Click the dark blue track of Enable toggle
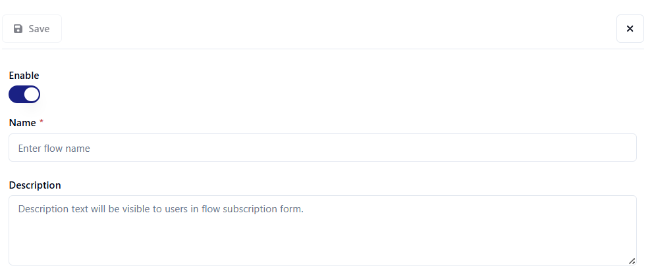The width and height of the screenshot is (652, 278). [x=16, y=95]
